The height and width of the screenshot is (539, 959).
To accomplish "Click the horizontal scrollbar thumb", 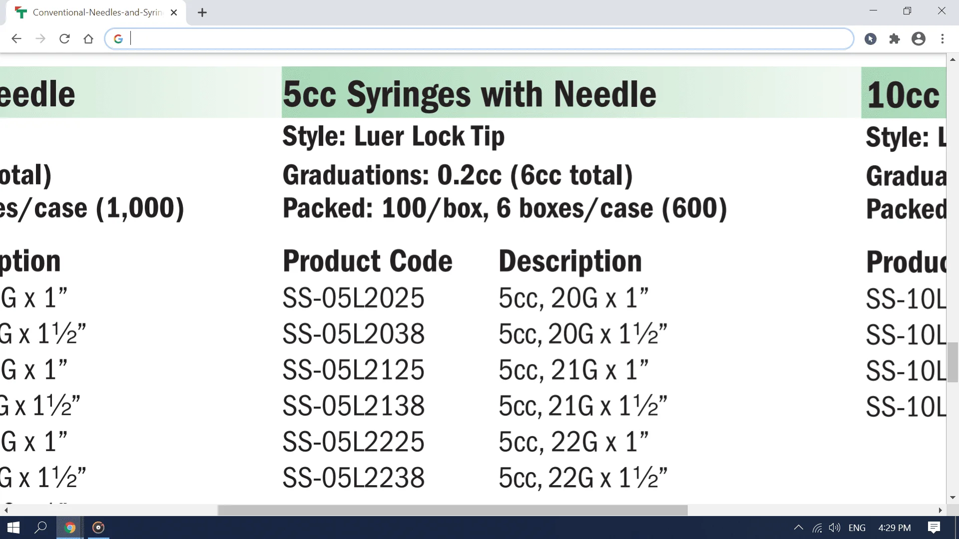I will [452, 510].
